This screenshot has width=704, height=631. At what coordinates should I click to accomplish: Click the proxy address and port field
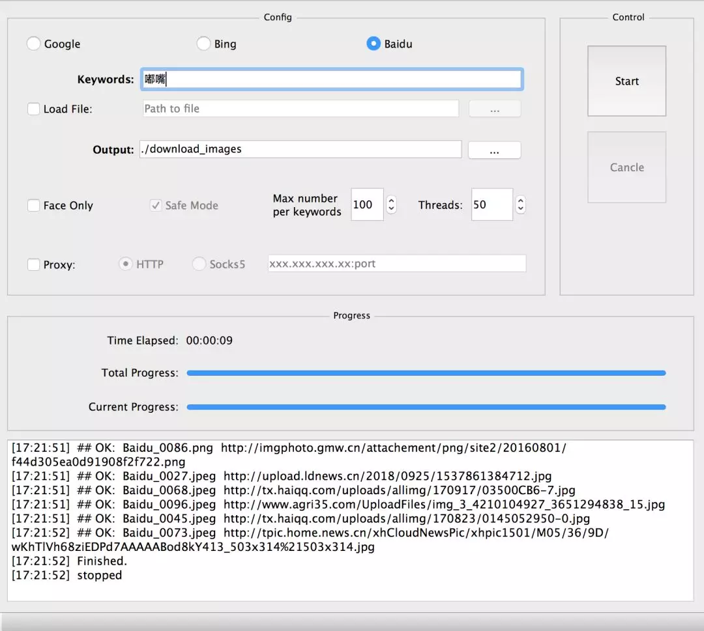tap(397, 264)
